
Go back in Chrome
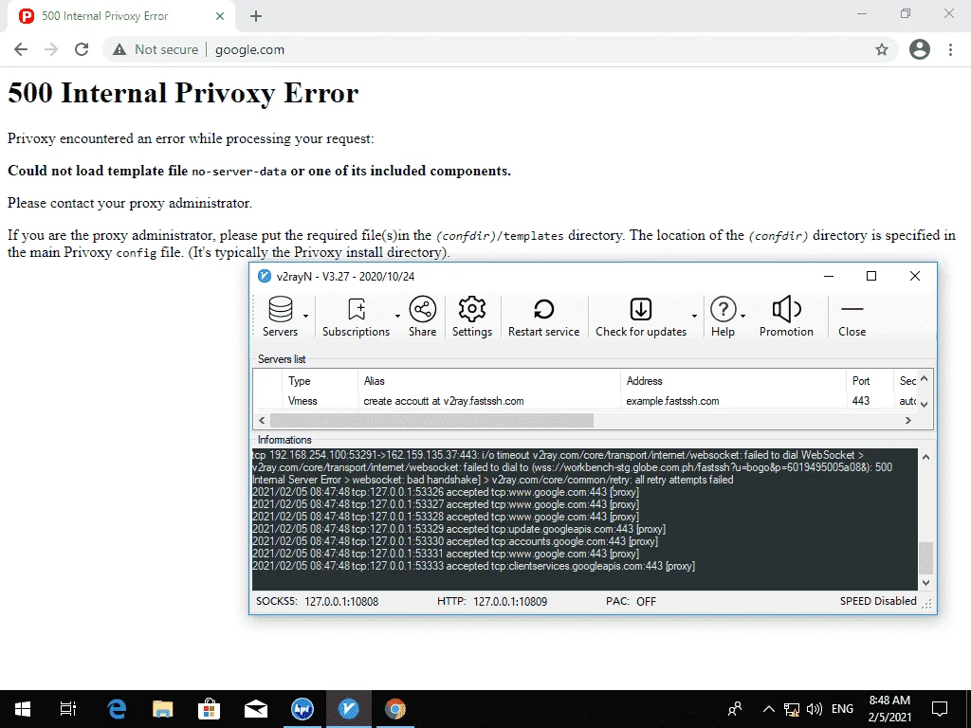[21, 49]
